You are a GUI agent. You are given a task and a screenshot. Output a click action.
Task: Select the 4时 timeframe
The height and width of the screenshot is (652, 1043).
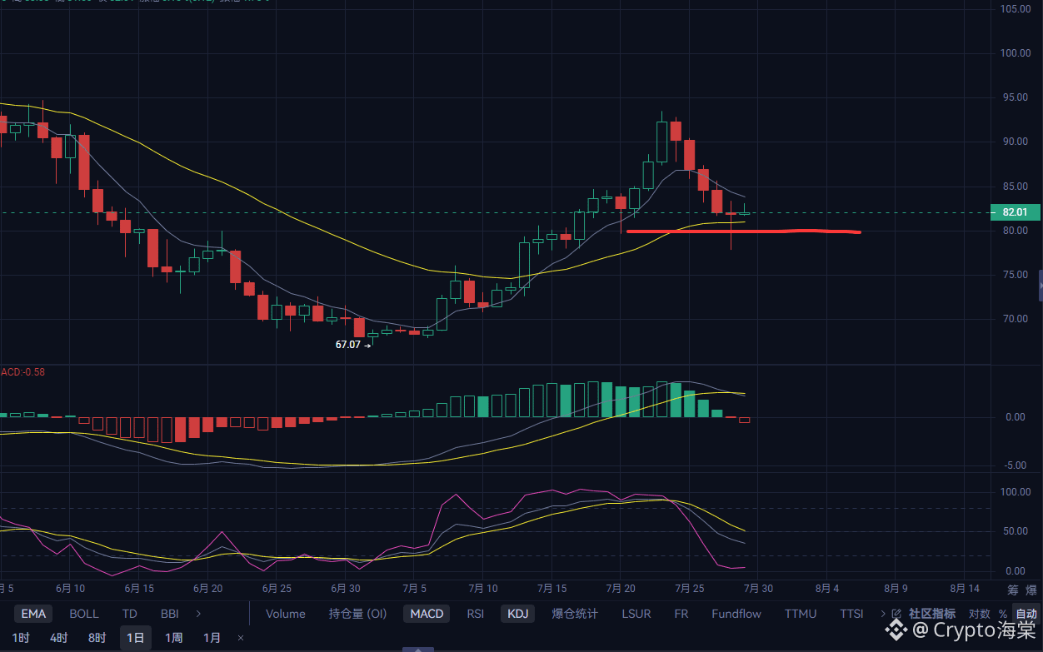click(x=58, y=638)
